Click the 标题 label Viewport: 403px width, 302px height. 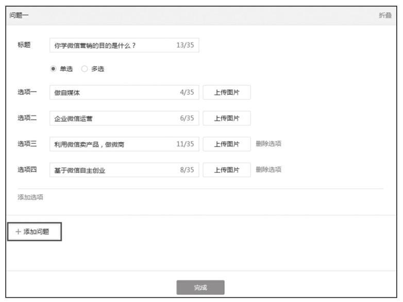click(x=24, y=45)
